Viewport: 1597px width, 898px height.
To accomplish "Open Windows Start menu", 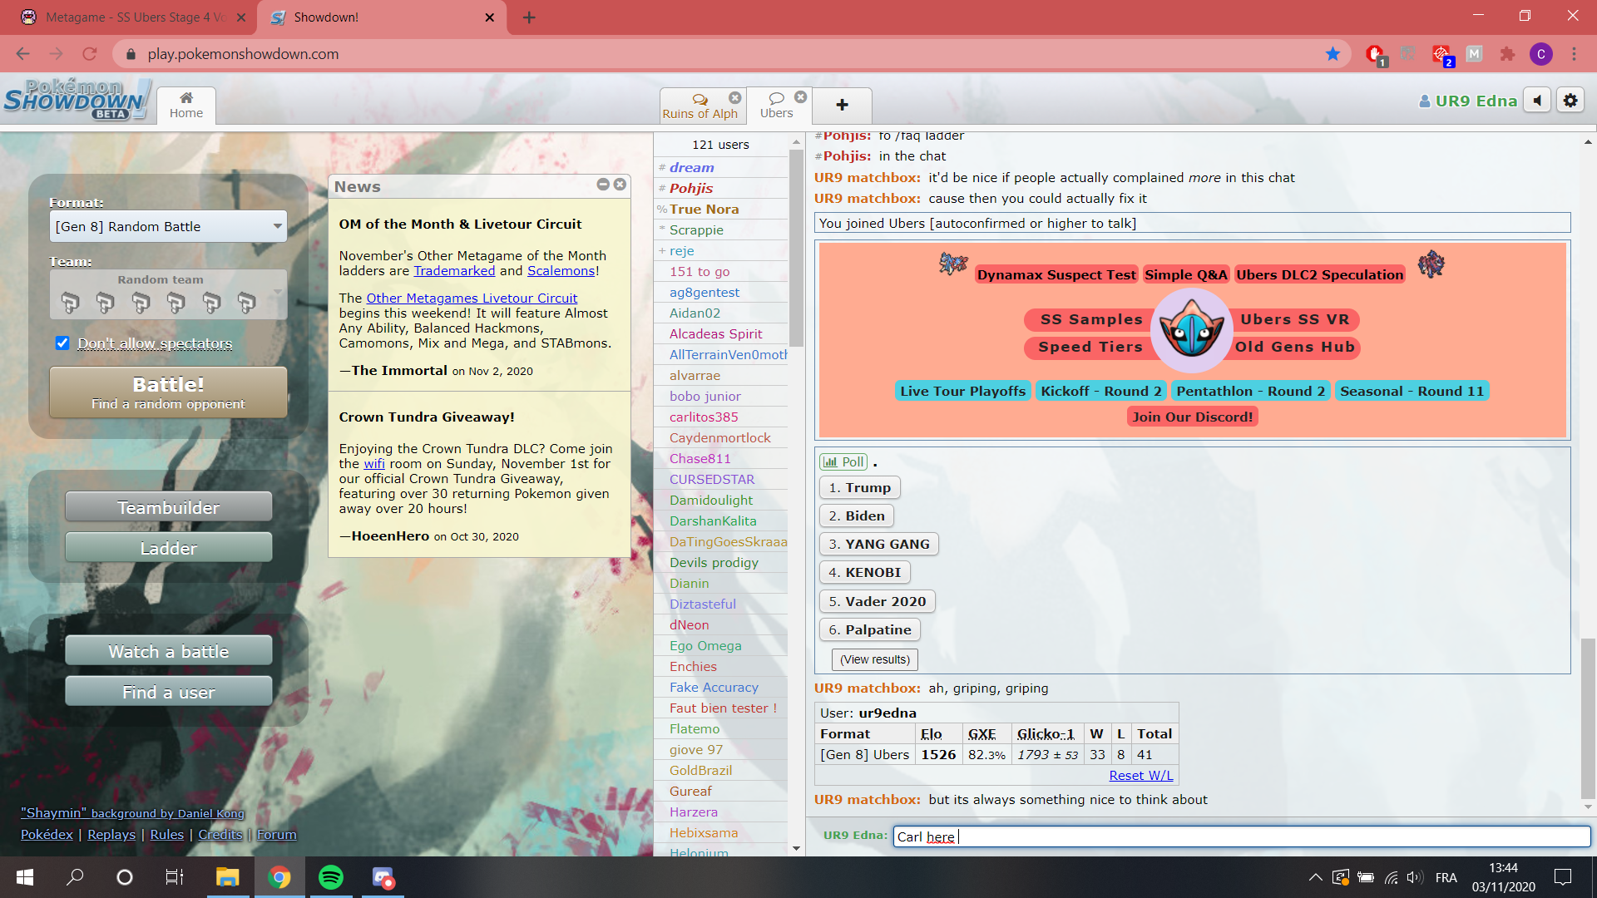I will (25, 877).
